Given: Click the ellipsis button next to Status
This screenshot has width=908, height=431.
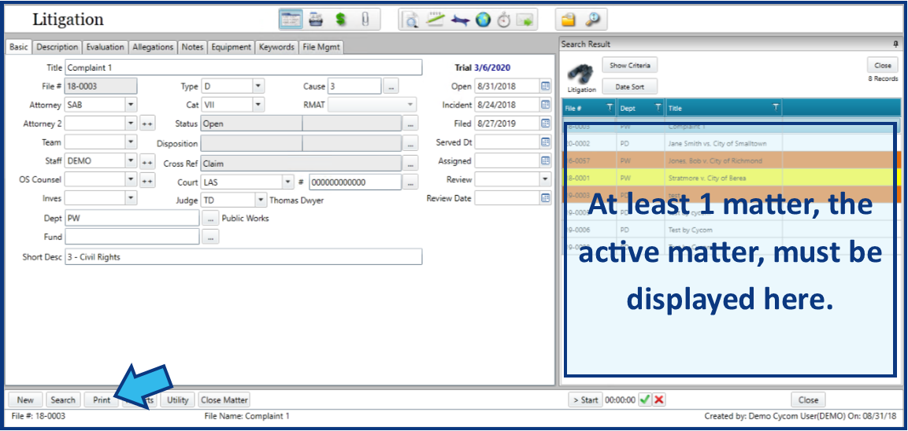Looking at the screenshot, I should pos(410,123).
